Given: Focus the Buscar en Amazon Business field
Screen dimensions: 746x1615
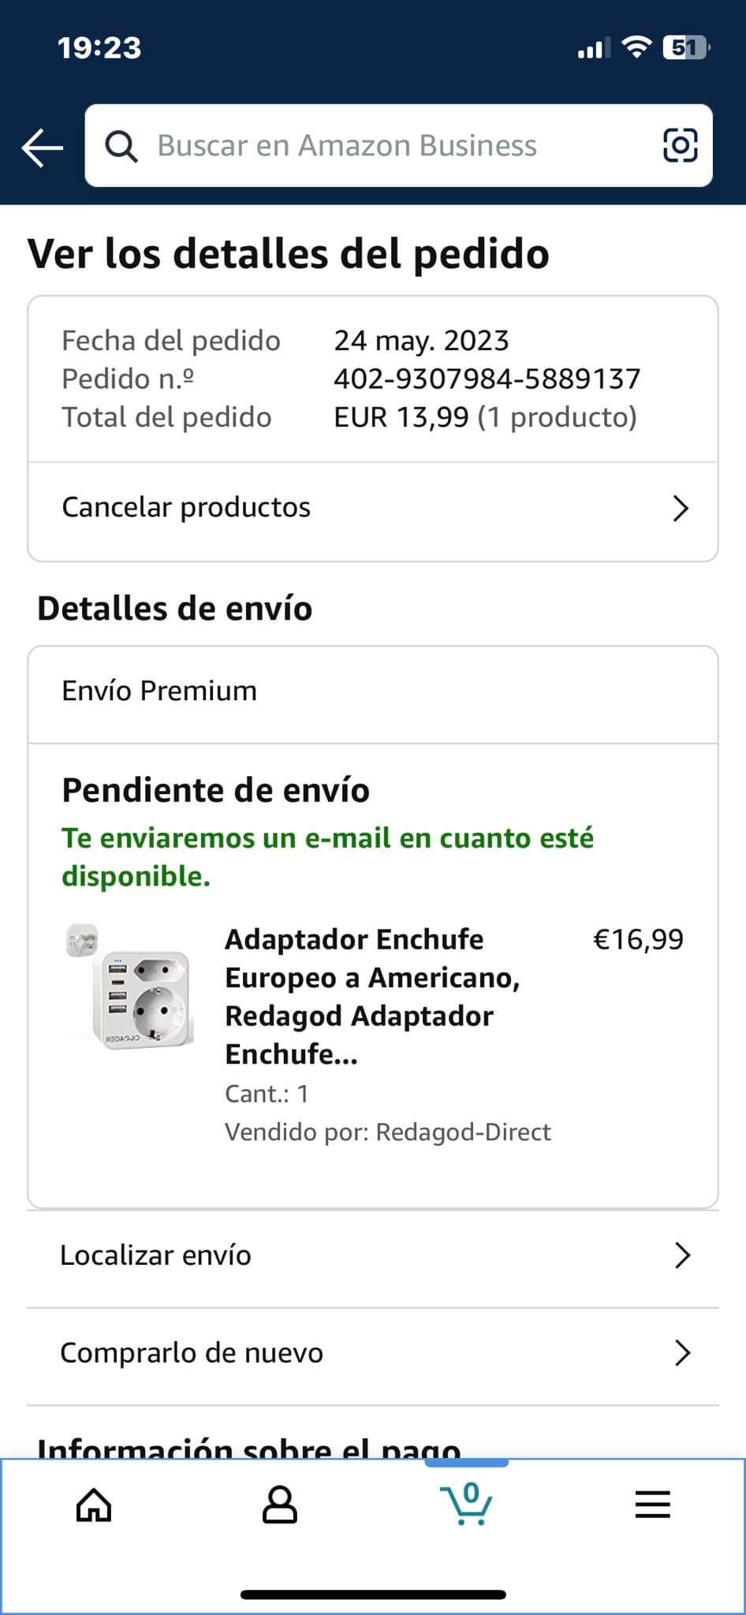Looking at the screenshot, I should tap(347, 146).
